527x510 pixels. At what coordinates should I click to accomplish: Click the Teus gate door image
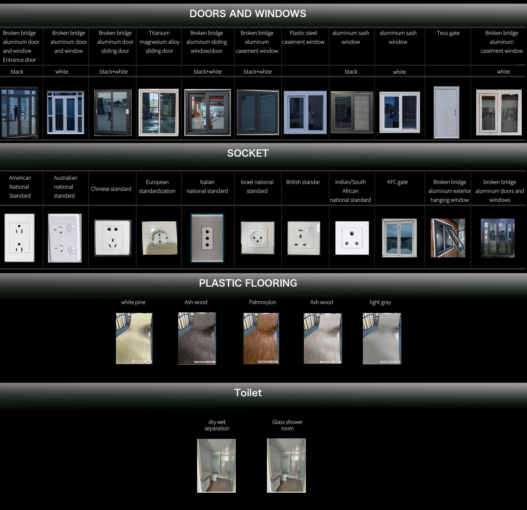(446, 112)
